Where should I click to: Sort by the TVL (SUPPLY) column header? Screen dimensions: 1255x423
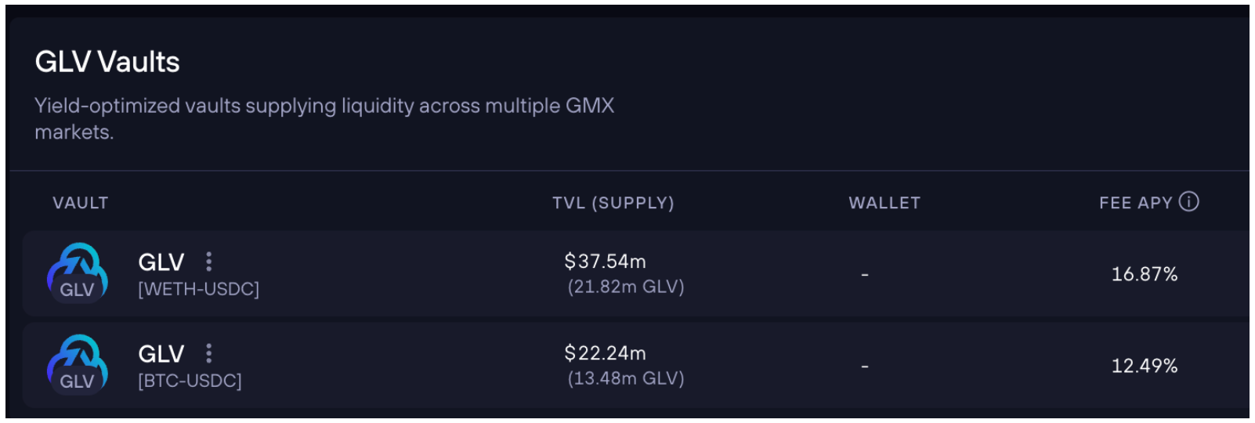[x=613, y=203]
